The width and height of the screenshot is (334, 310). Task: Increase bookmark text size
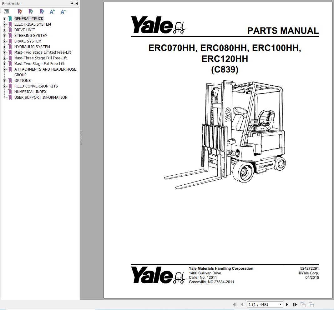(52, 12)
